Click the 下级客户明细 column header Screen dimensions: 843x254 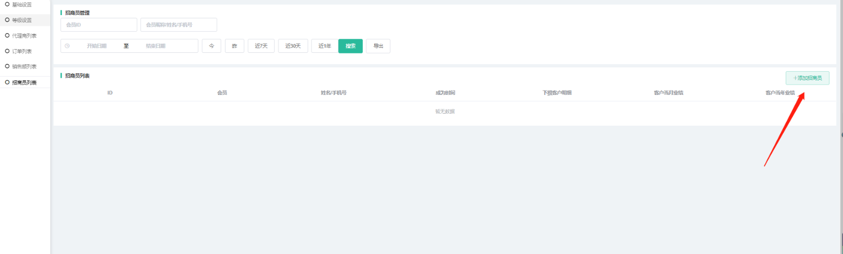tap(557, 93)
